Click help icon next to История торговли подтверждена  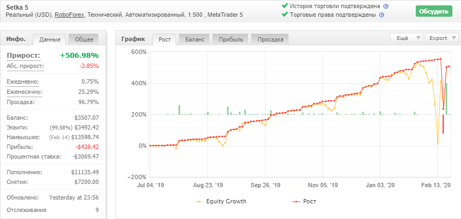point(386,6)
